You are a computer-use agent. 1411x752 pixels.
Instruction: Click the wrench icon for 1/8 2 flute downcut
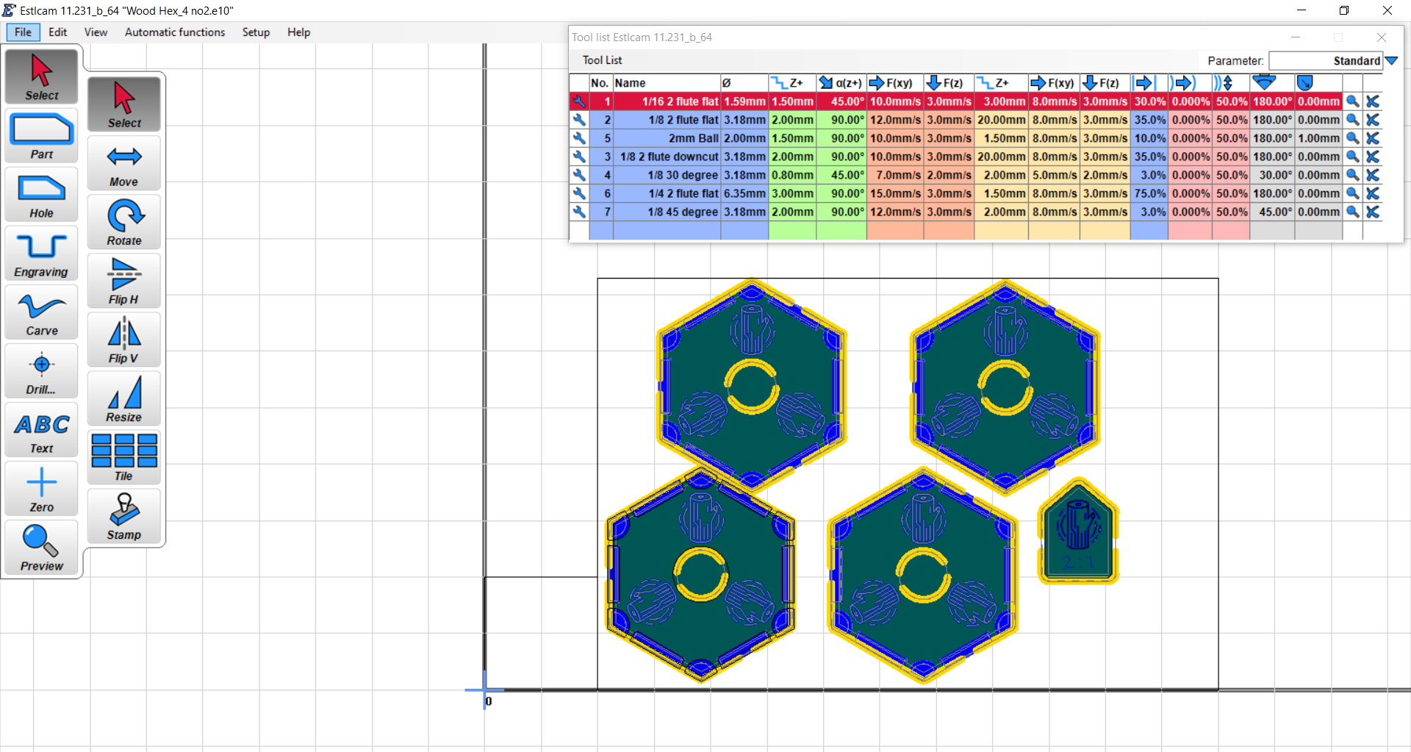[579, 157]
